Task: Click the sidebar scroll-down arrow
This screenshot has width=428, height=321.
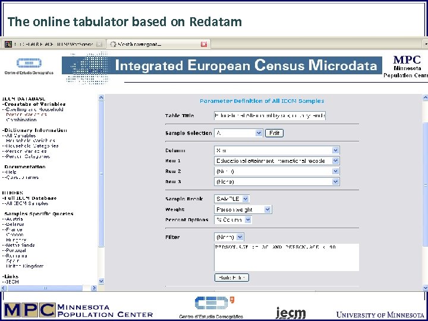Action: (101, 281)
